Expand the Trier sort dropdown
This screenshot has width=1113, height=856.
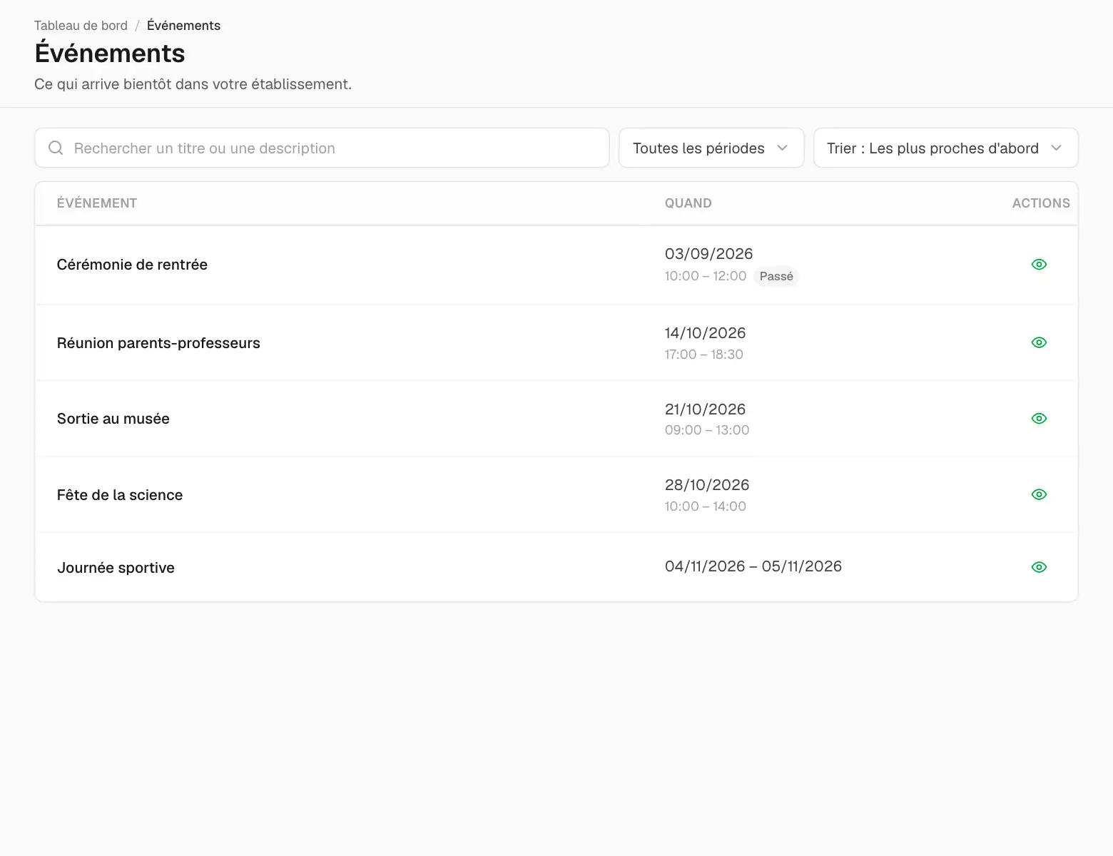(x=945, y=148)
